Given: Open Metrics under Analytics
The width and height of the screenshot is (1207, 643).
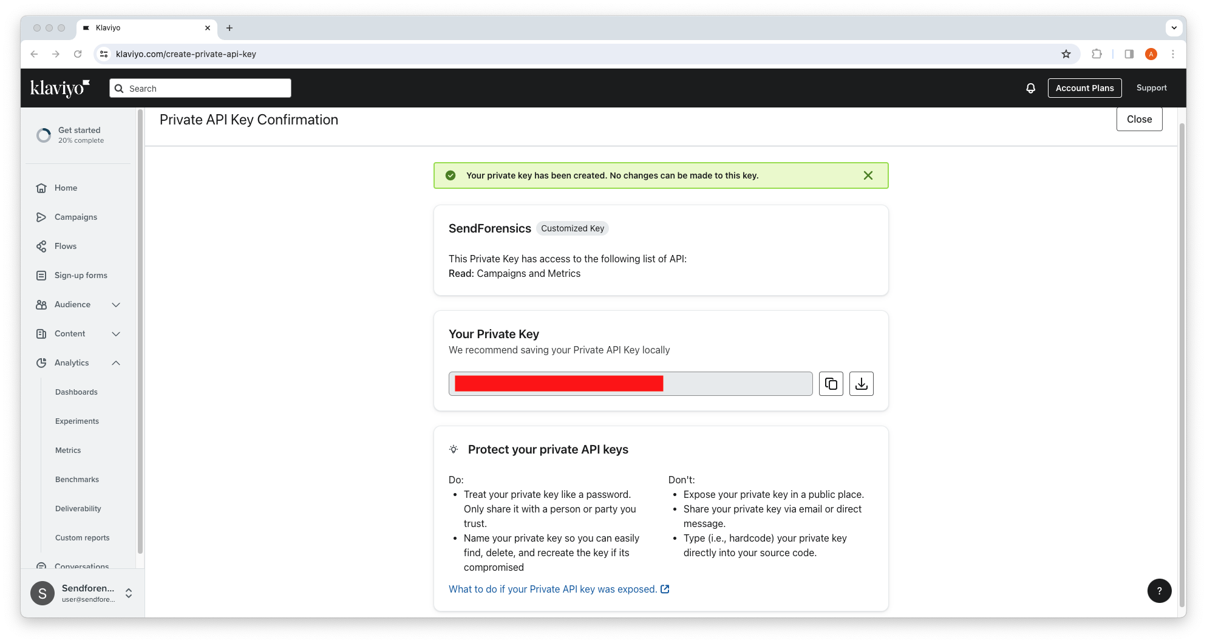Looking at the screenshot, I should point(68,451).
